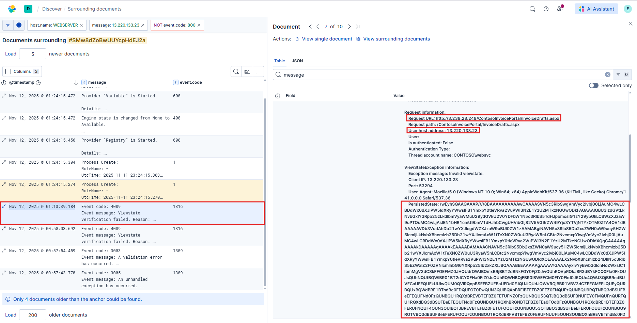Go to the previous document in flyout
The width and height of the screenshot is (637, 323).
318,27
